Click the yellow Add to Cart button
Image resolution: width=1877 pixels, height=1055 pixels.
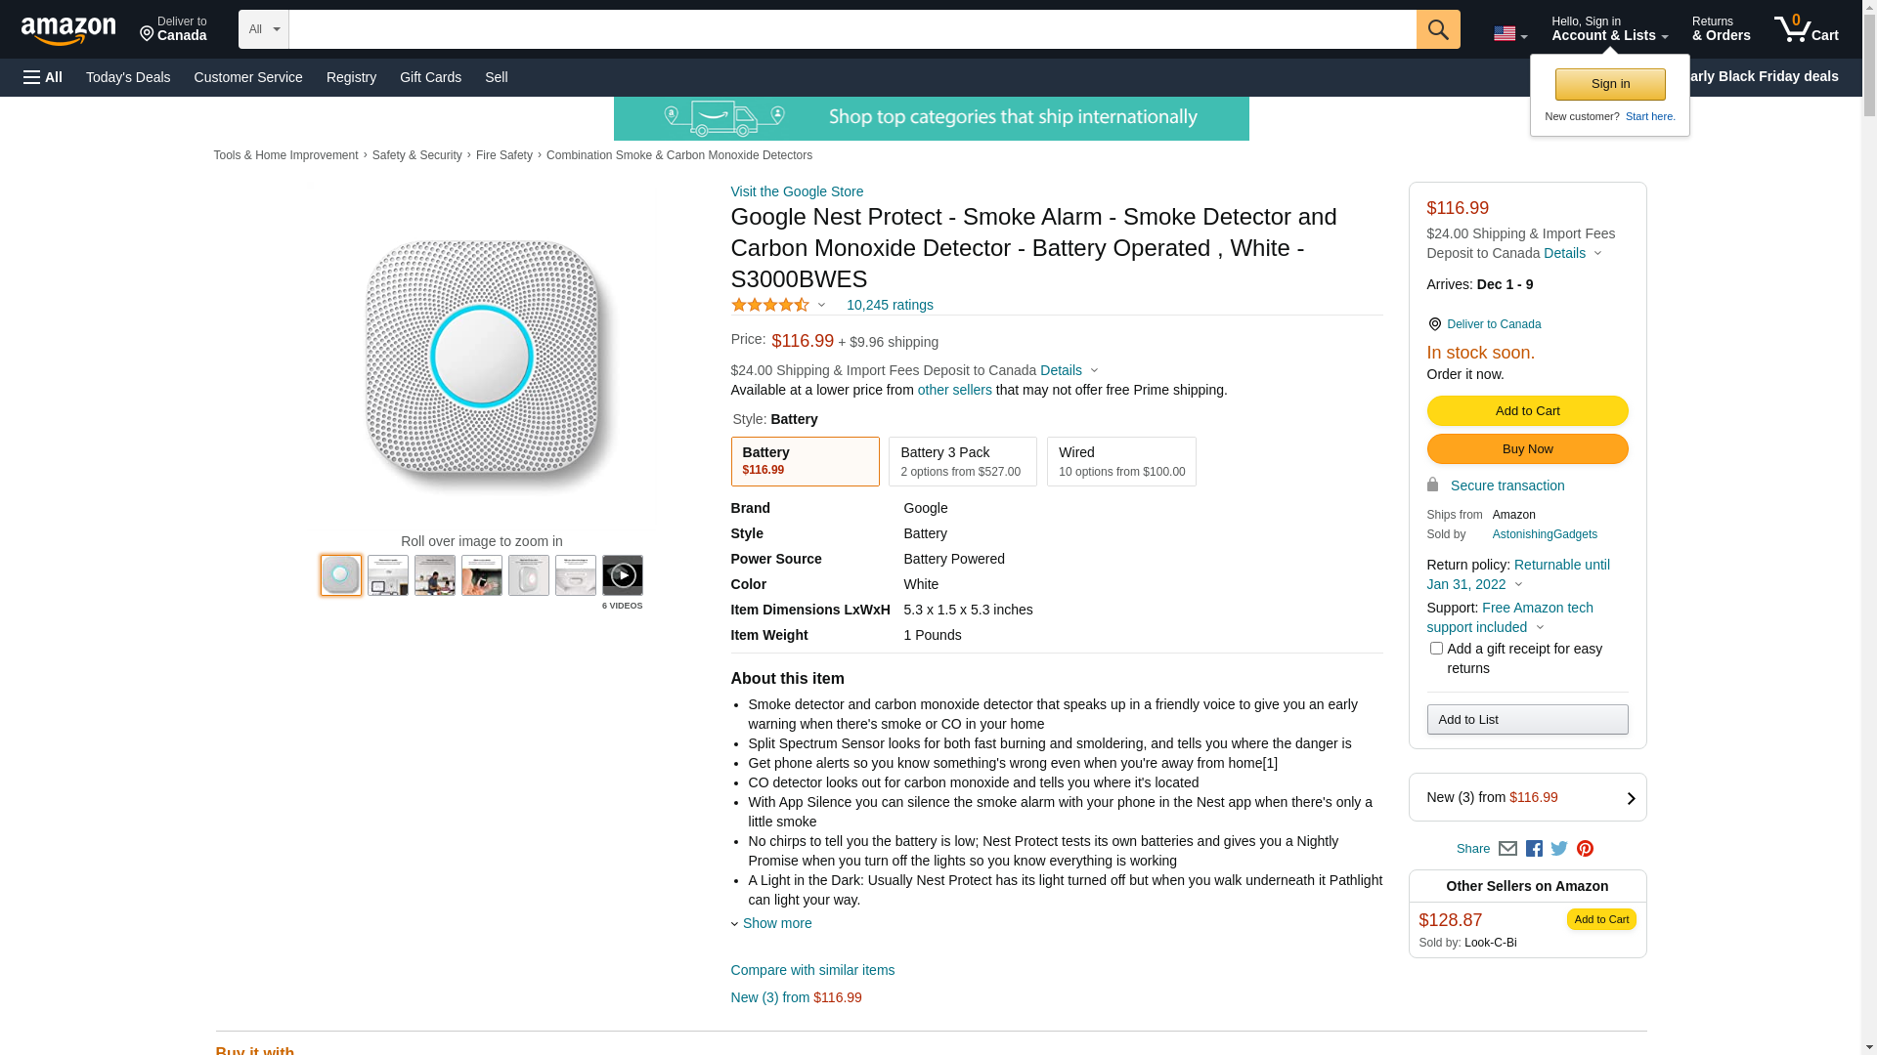1527,411
